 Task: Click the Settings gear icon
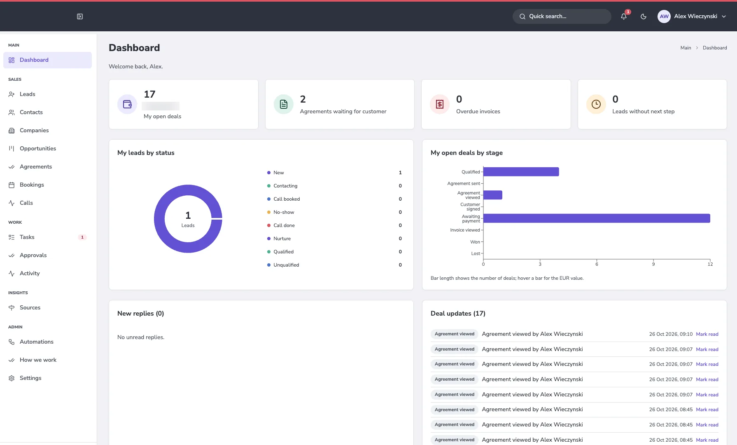click(12, 378)
